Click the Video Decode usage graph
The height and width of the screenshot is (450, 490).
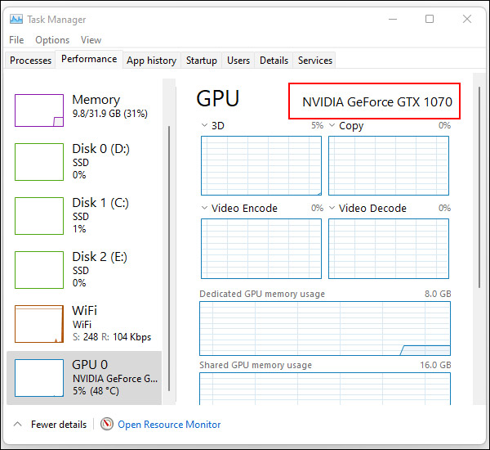389,249
